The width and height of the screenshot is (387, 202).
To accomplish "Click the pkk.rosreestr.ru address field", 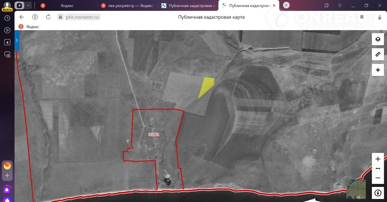I will tap(82, 17).
